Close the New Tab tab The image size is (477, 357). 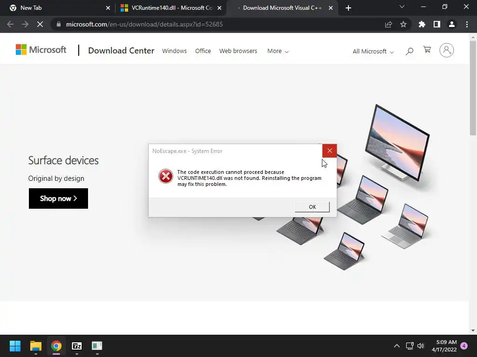[108, 8]
